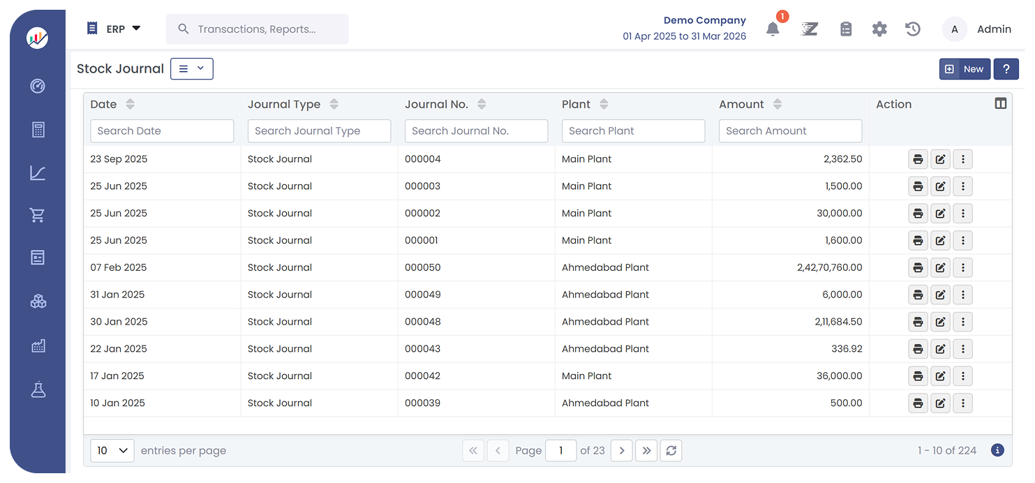
Task: Open the history clock icon
Action: point(913,29)
